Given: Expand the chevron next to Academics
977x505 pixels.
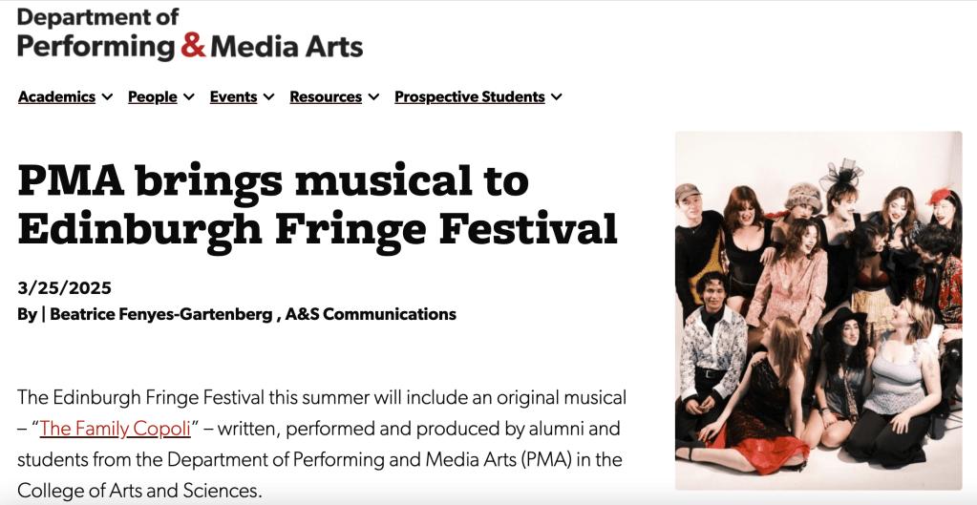Looking at the screenshot, I should [x=108, y=96].
